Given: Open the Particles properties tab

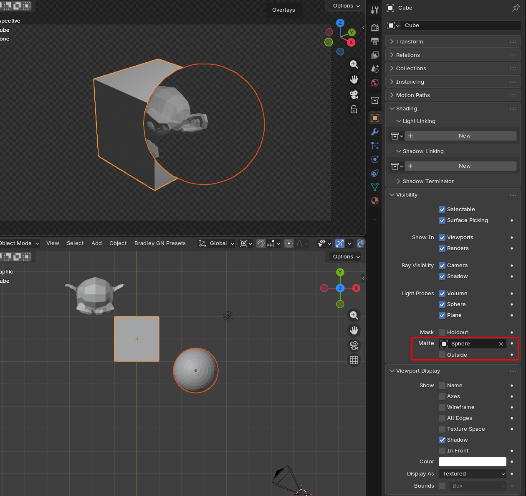Looking at the screenshot, I should point(375,146).
